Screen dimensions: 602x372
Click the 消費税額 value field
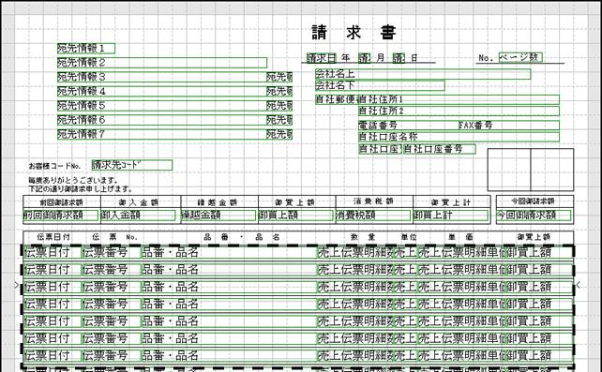pos(373,216)
